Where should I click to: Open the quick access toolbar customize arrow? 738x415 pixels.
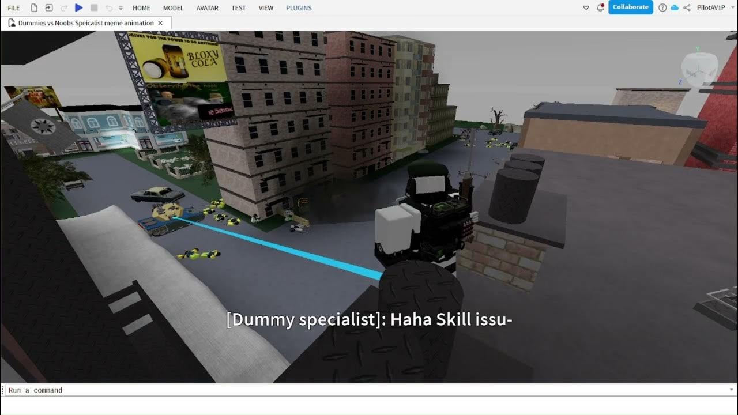(x=121, y=8)
